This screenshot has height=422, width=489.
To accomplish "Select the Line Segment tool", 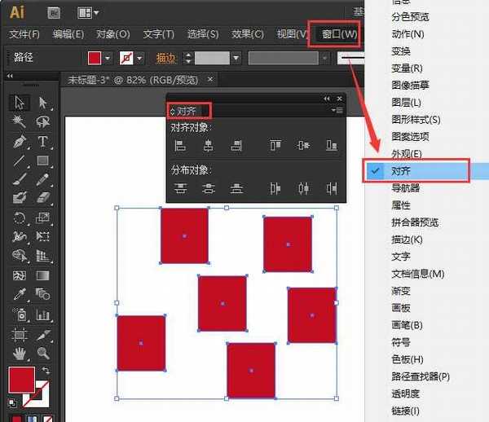I will pyautogui.click(x=20, y=160).
